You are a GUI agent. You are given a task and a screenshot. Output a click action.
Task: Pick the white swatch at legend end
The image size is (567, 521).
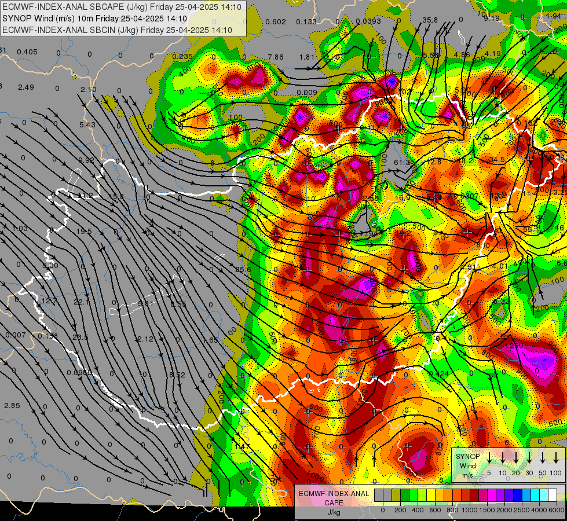click(x=552, y=495)
